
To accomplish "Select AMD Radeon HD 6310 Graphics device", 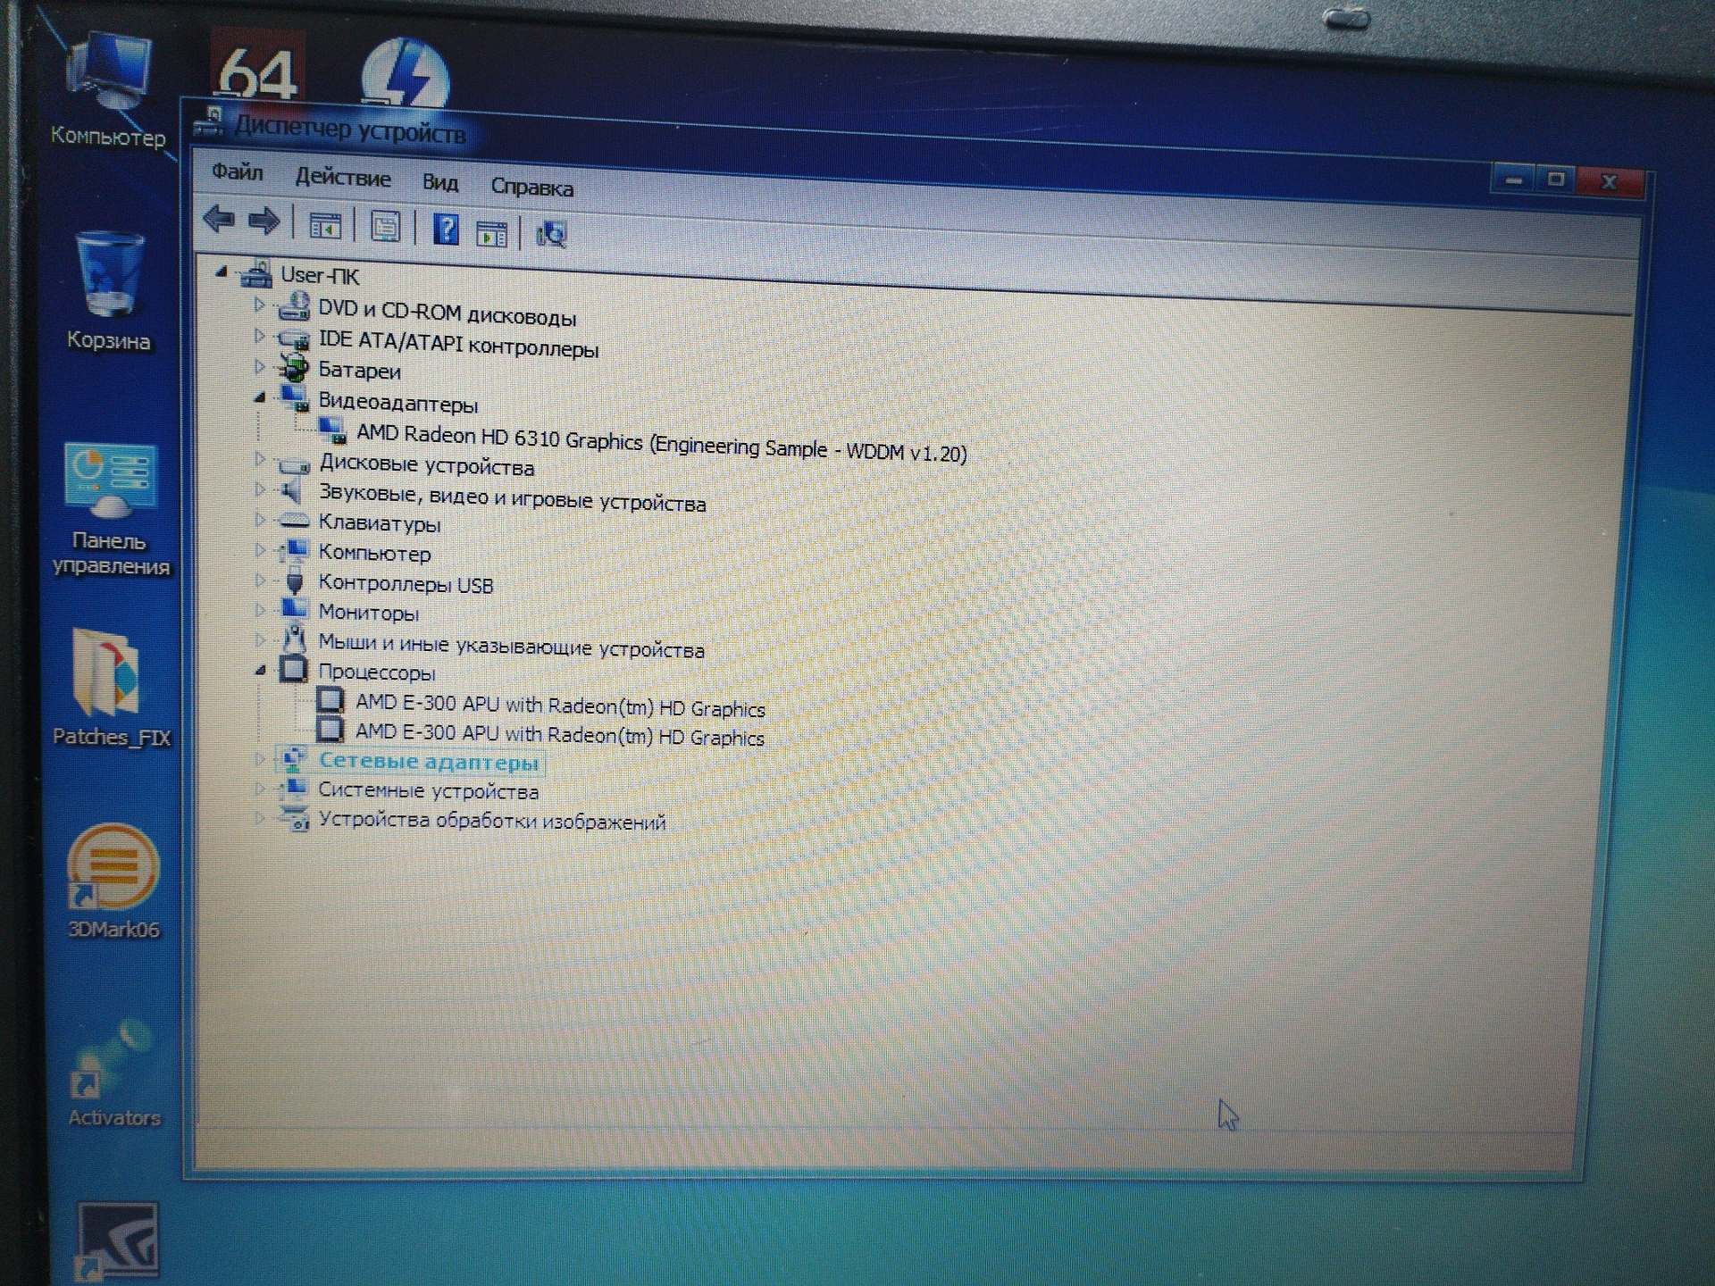I will (661, 444).
